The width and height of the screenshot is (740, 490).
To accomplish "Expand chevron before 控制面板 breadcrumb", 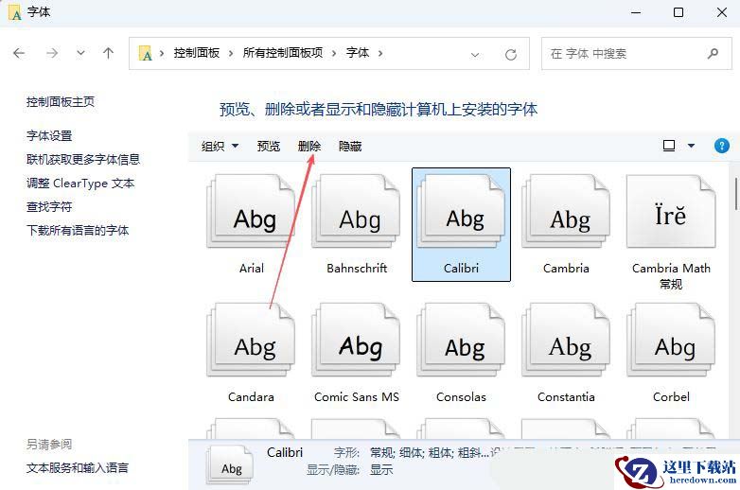I will tap(162, 53).
